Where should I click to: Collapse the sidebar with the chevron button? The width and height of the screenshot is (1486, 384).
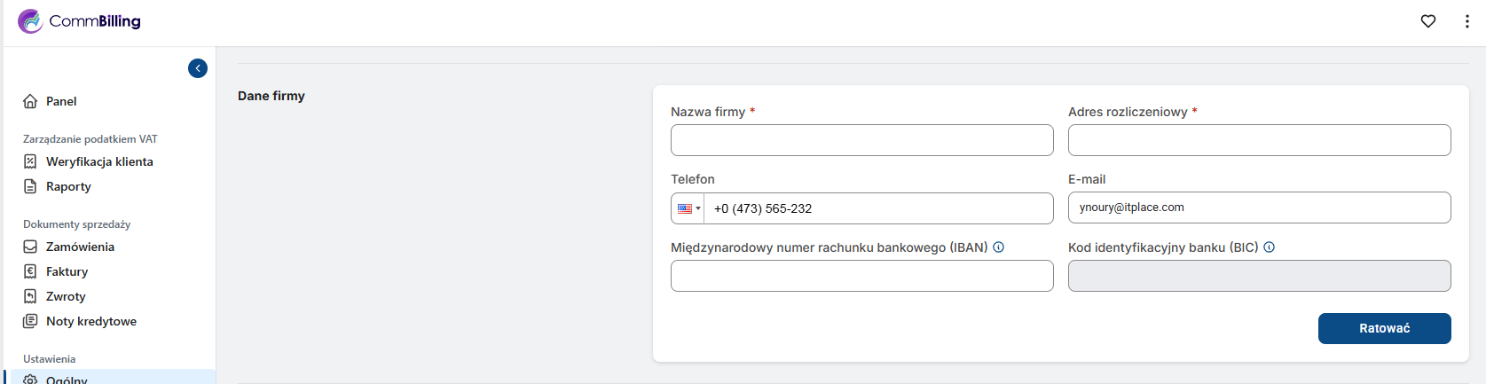pyautogui.click(x=198, y=68)
